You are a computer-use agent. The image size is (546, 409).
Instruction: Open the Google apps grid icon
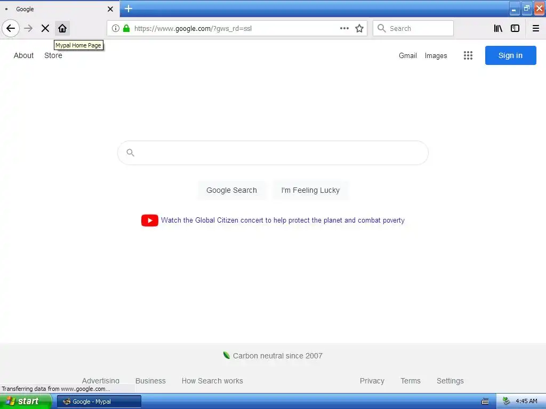pyautogui.click(x=468, y=55)
